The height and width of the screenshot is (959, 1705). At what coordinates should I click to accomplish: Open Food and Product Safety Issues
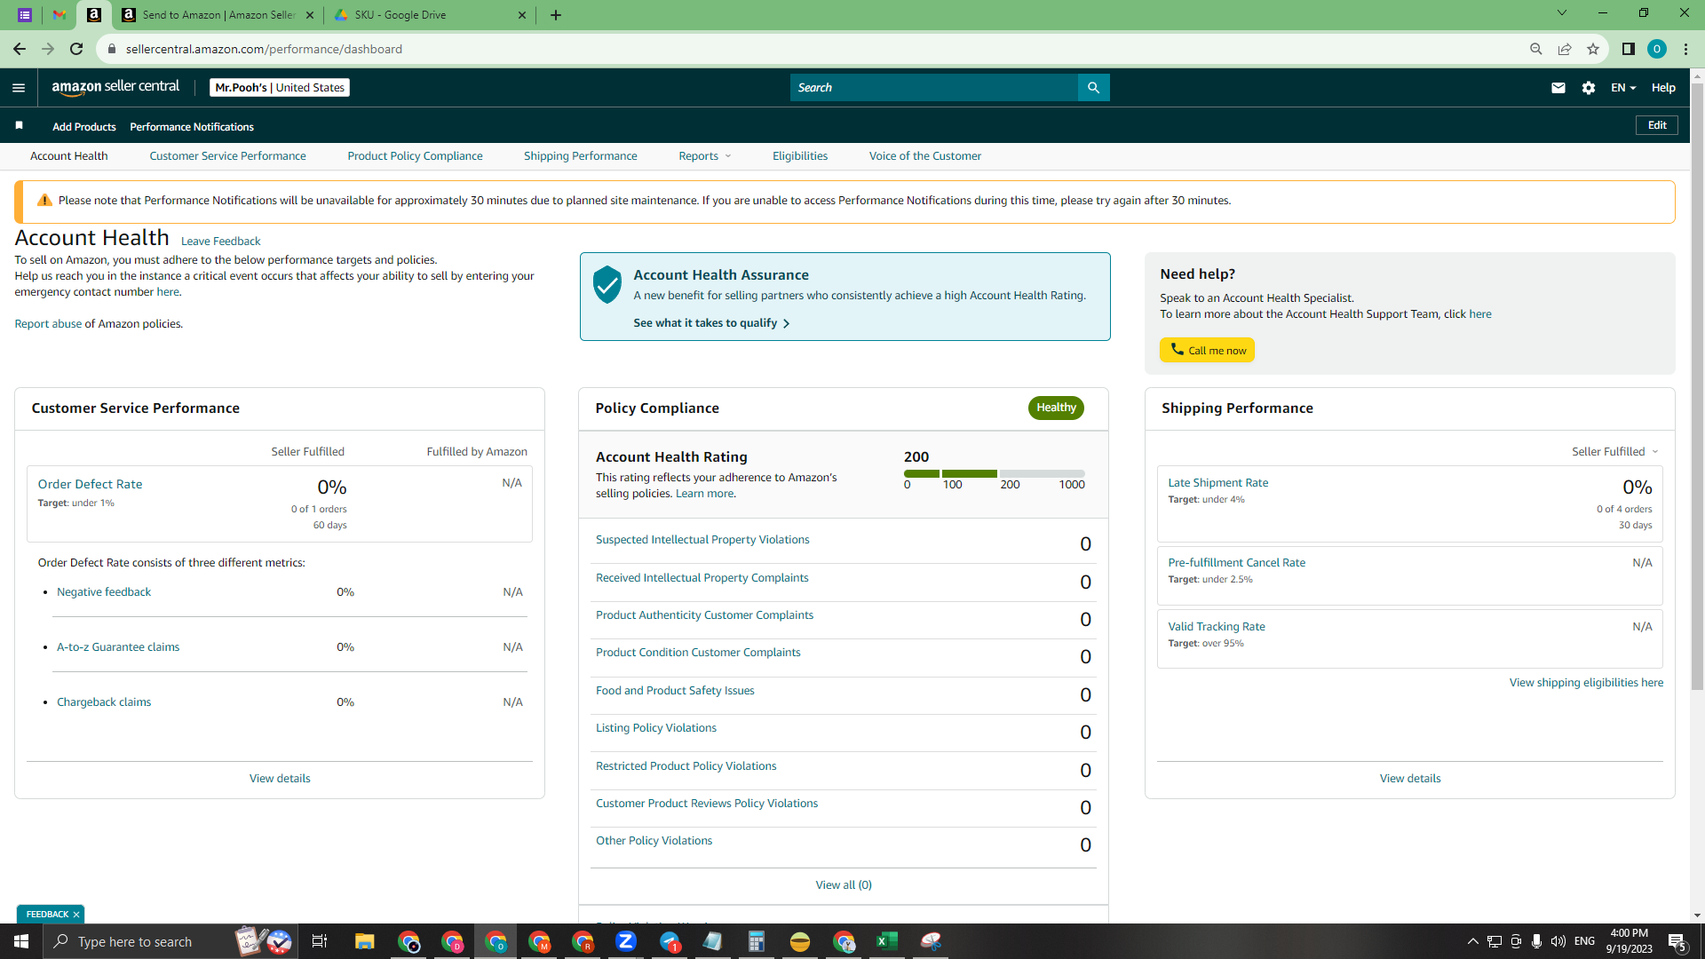pos(675,691)
